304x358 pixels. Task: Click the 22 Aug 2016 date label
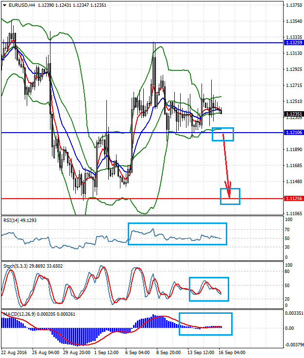point(14,352)
